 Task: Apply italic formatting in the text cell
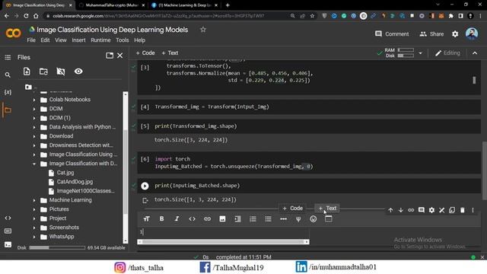point(177,219)
